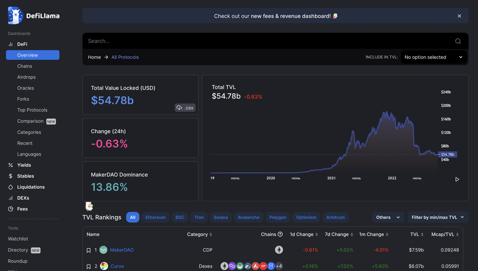This screenshot has width=478, height=271.
Task: Click the Optimism chain icon in Curve row
Action: (x=263, y=266)
